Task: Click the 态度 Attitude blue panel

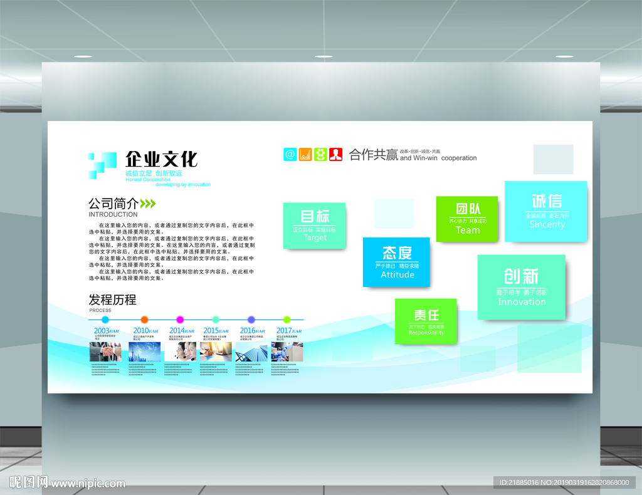Action: coord(396,262)
